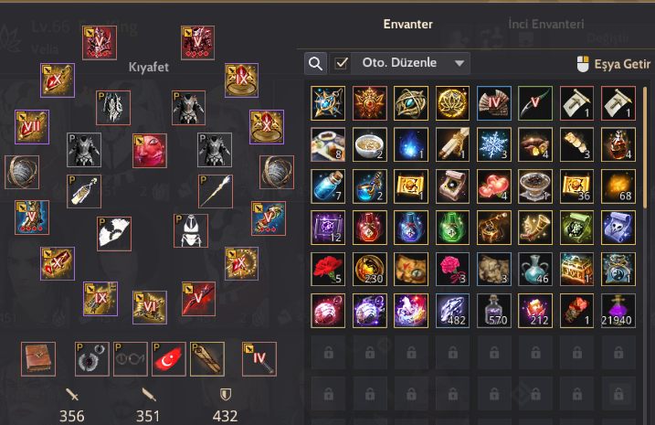Select the leather book slot icon

click(38, 359)
